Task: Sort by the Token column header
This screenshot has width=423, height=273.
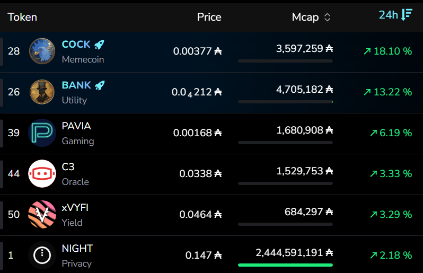Action: point(22,17)
